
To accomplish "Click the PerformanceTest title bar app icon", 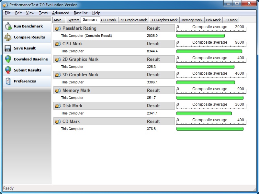I will (5, 5).
